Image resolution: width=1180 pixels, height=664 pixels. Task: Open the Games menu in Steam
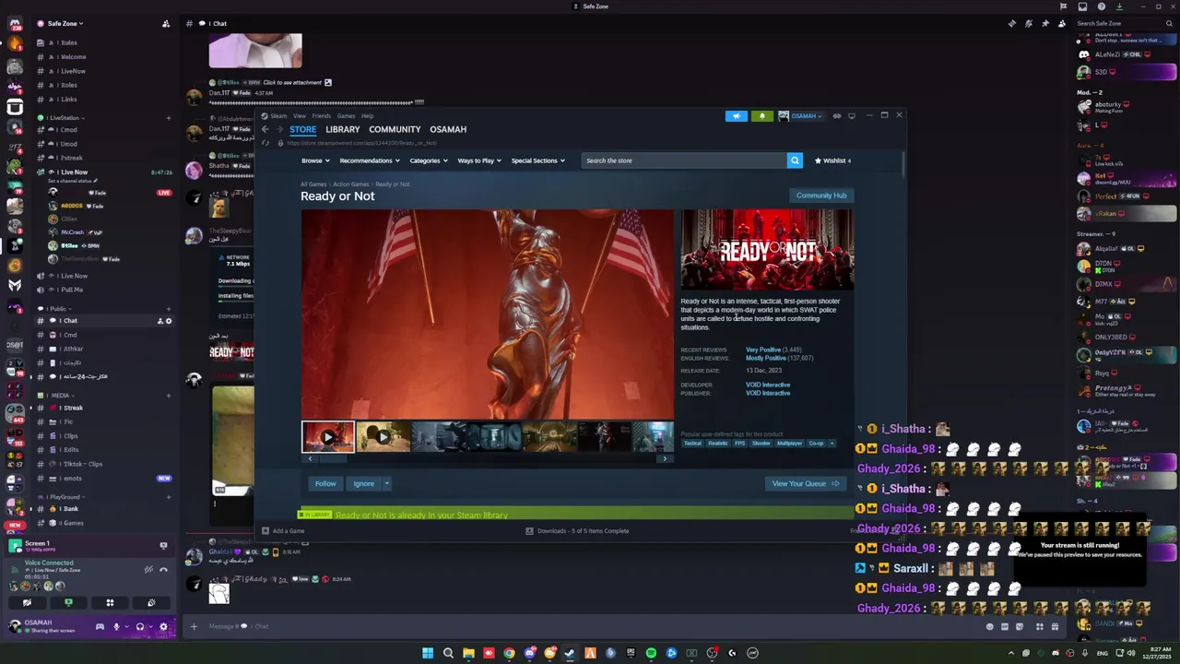pyautogui.click(x=346, y=116)
